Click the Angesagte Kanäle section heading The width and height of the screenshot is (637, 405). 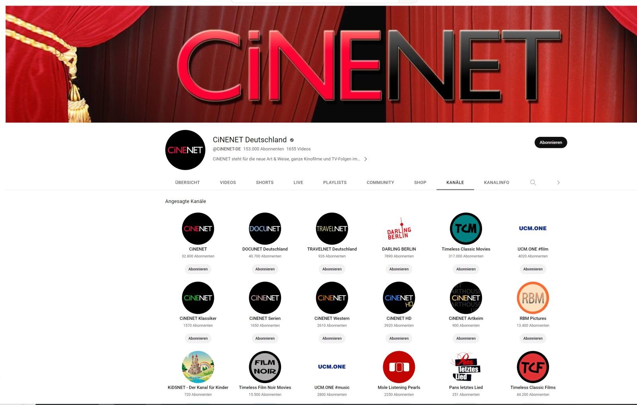point(186,201)
